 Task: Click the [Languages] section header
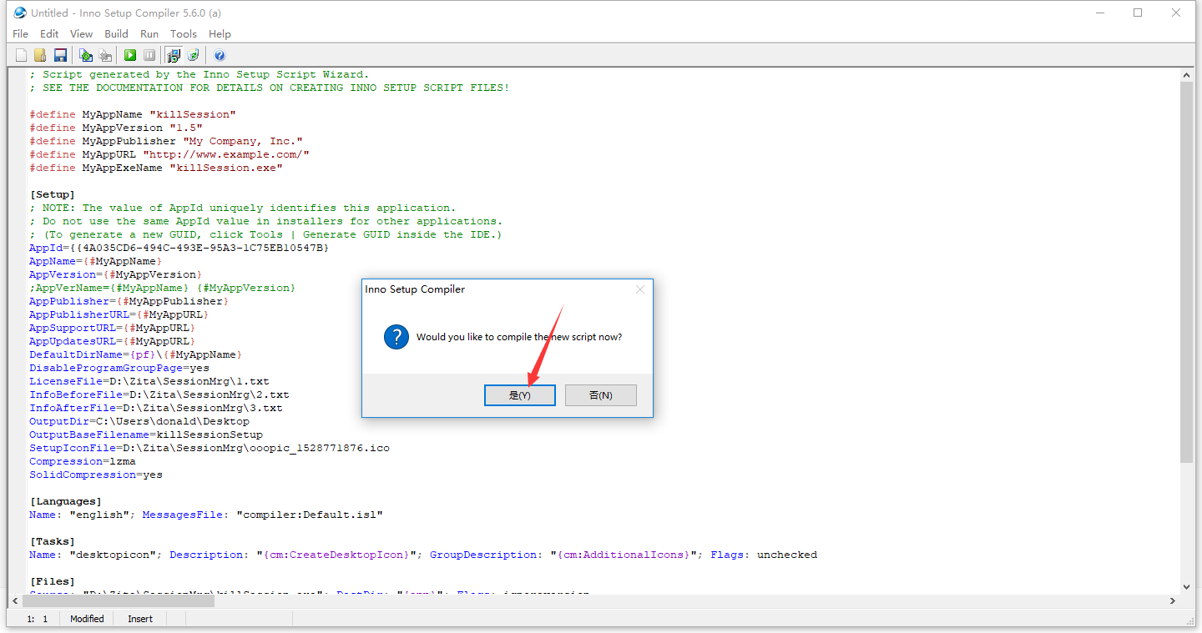click(66, 501)
